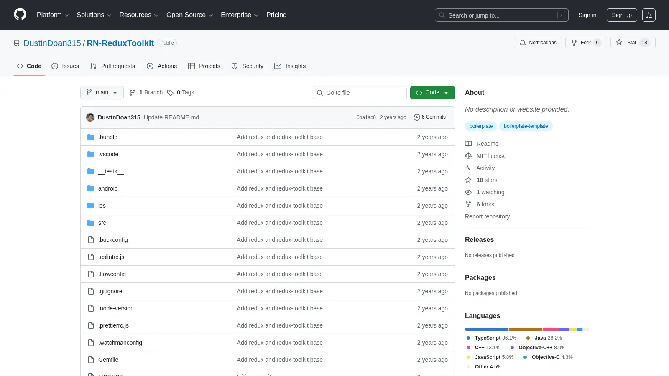
Task: Click the MIT license scale icon
Action: tap(468, 156)
